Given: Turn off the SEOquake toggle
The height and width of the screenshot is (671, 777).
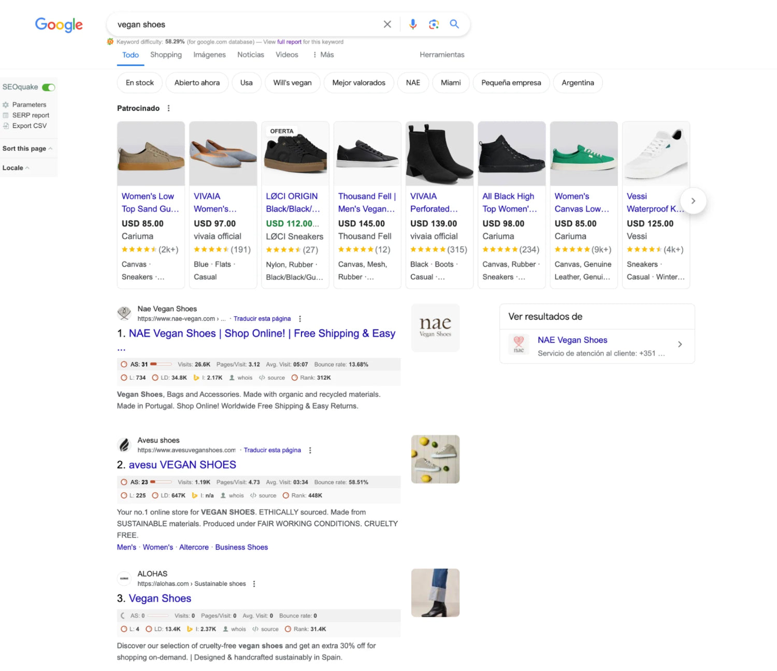Looking at the screenshot, I should [49, 87].
